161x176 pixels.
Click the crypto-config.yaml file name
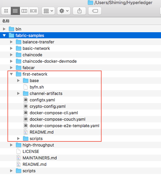[x=48, y=106]
